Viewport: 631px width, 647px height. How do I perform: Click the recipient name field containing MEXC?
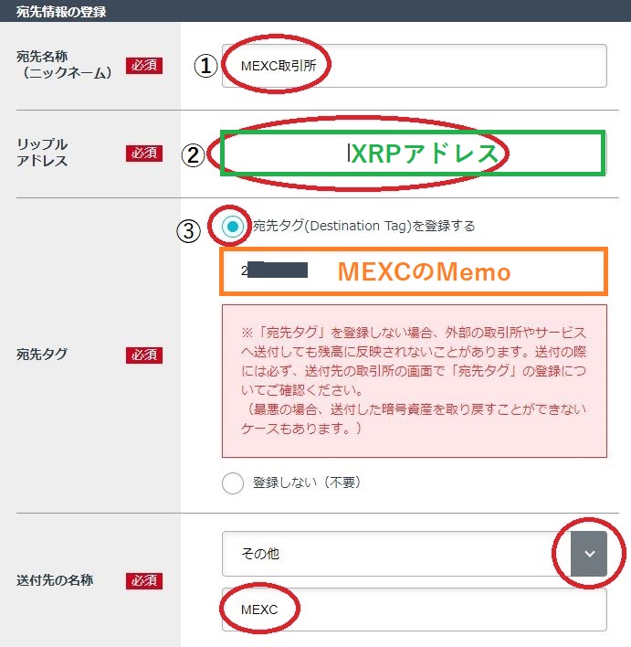coord(414,610)
